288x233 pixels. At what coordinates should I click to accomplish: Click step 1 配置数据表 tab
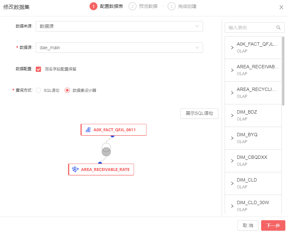107,6
